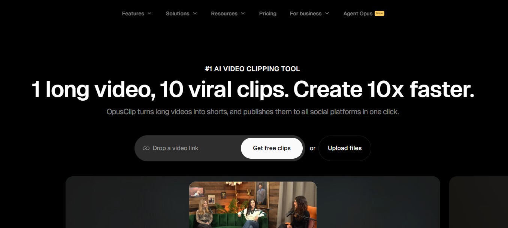
Task: Click the '#1 AI VIDEO CLIPPING TOOL' tagline
Action: tap(253, 69)
